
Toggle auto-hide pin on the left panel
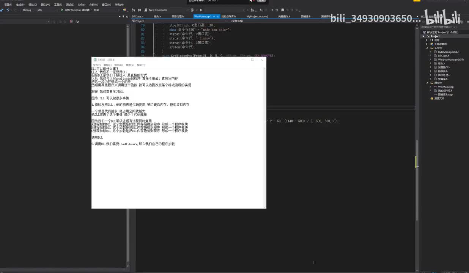point(124,17)
